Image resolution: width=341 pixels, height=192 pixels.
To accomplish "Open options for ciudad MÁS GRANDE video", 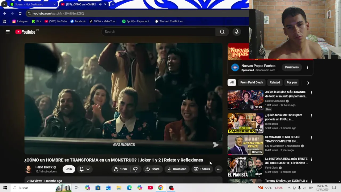I will (x=311, y=93).
